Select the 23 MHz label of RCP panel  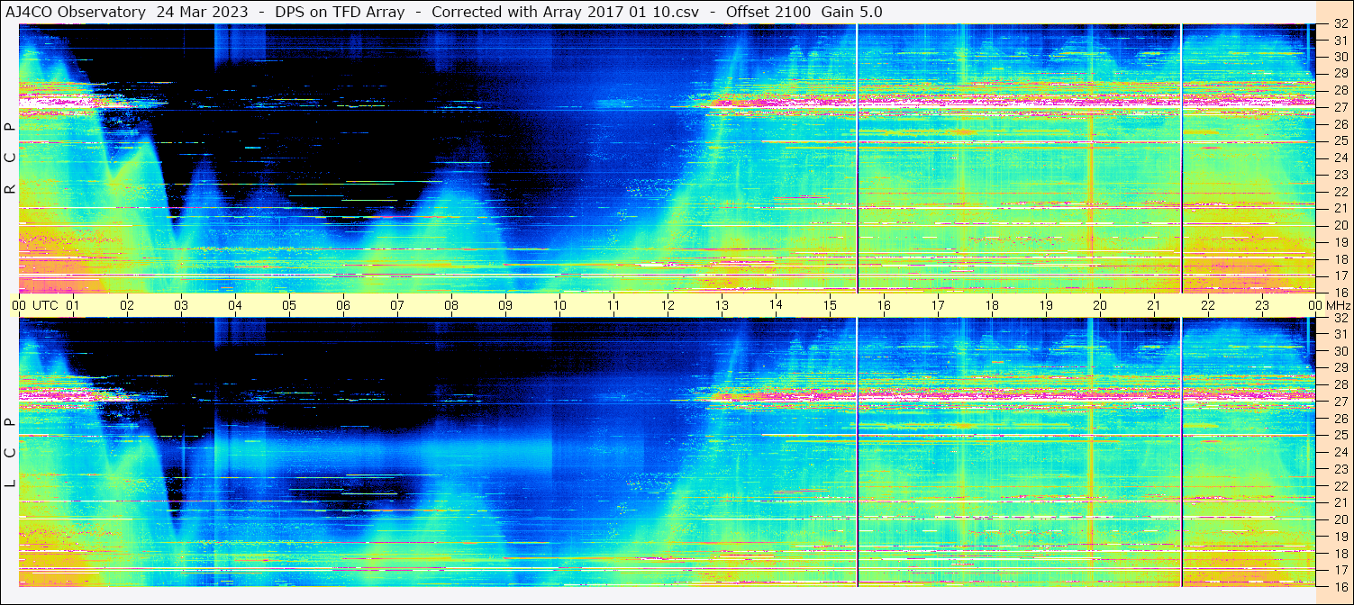click(x=1340, y=175)
